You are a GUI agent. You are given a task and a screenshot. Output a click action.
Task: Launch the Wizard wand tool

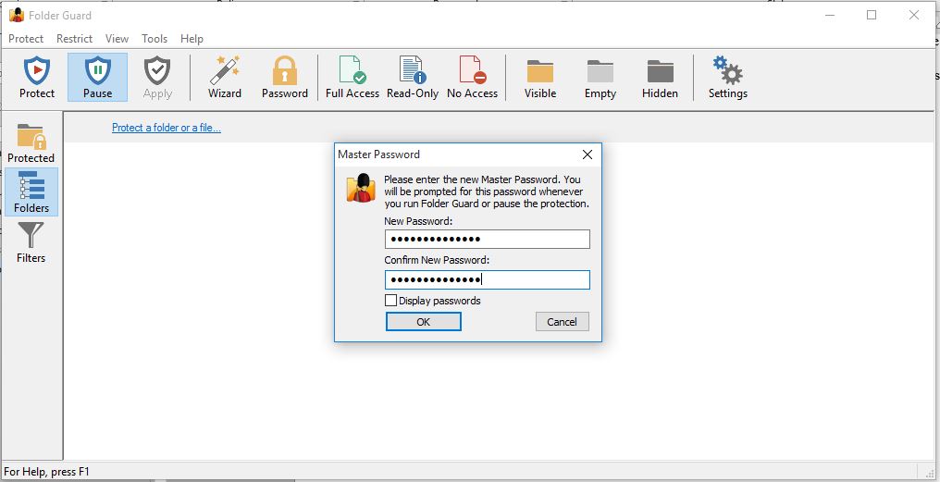coord(225,78)
